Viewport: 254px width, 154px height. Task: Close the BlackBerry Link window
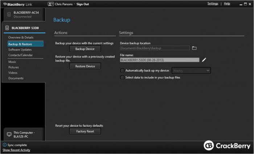tap(250, 4)
